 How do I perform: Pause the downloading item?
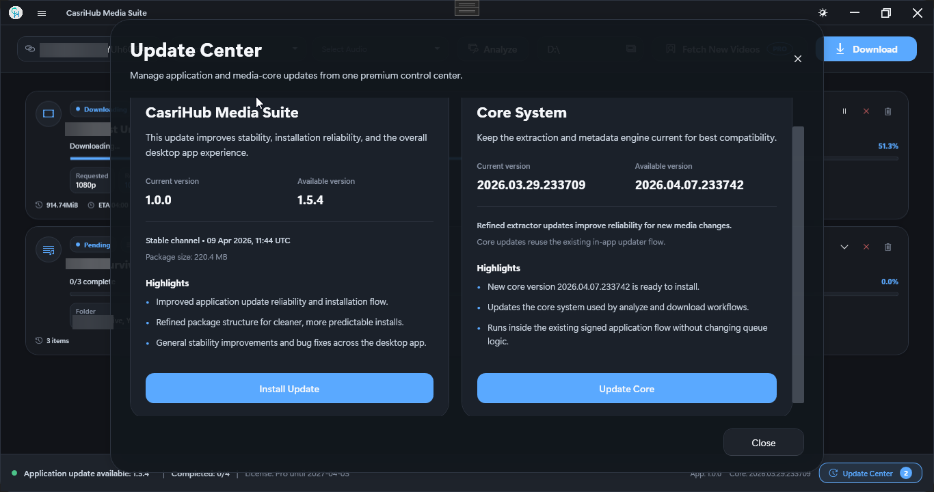(844, 111)
